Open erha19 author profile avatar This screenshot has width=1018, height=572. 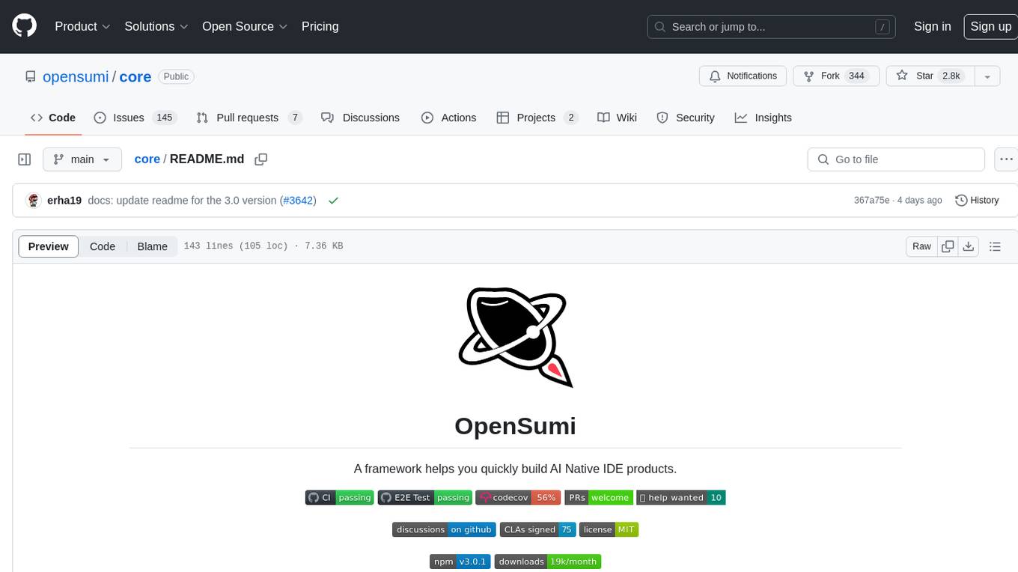tap(33, 200)
